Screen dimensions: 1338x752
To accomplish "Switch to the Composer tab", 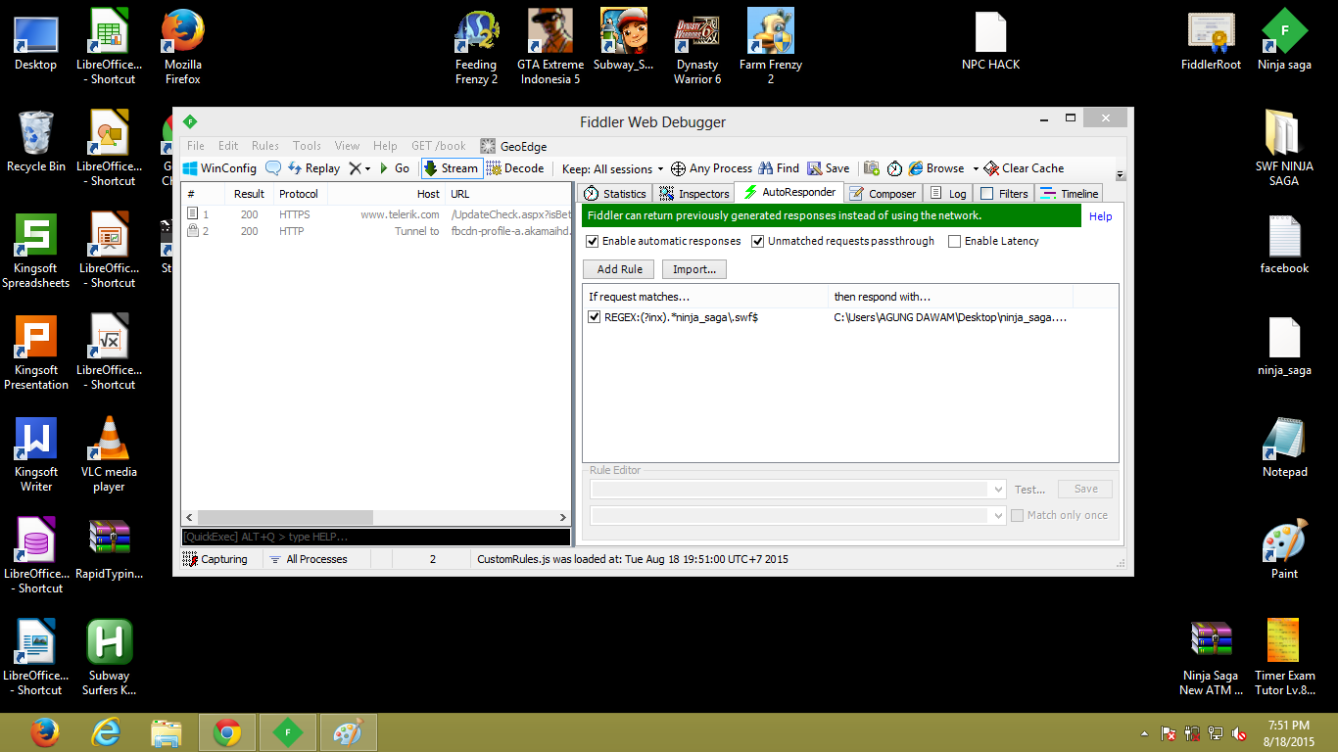I will point(883,194).
